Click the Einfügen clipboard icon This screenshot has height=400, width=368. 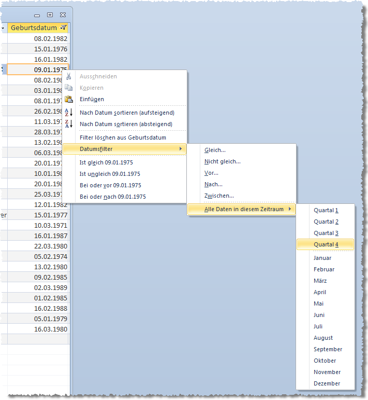(x=69, y=99)
